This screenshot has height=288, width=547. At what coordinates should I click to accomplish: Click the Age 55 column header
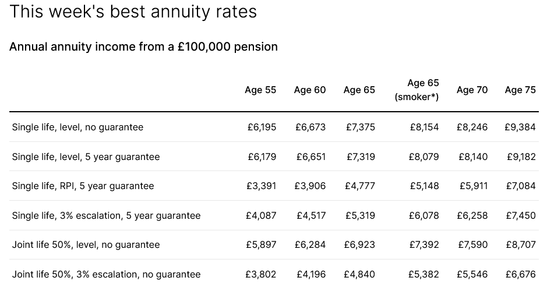pos(260,90)
